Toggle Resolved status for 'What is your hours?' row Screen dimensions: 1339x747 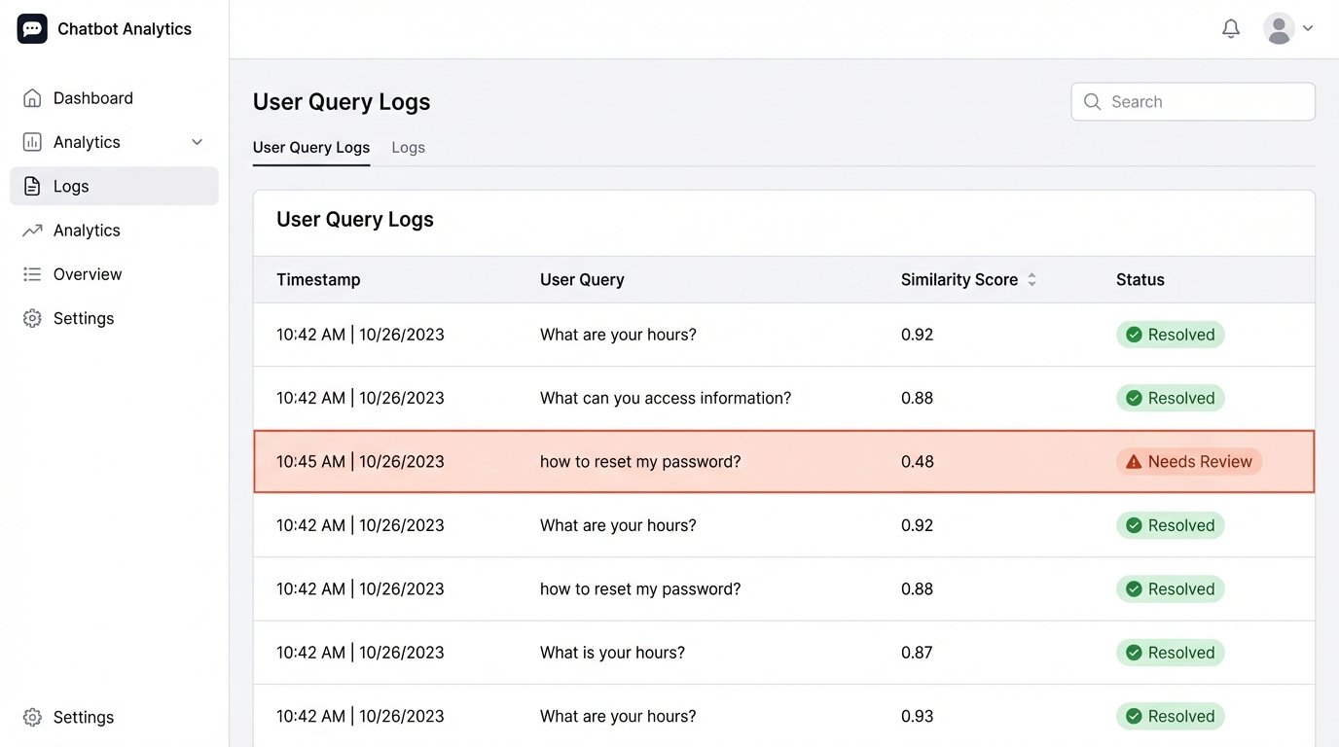1170,652
